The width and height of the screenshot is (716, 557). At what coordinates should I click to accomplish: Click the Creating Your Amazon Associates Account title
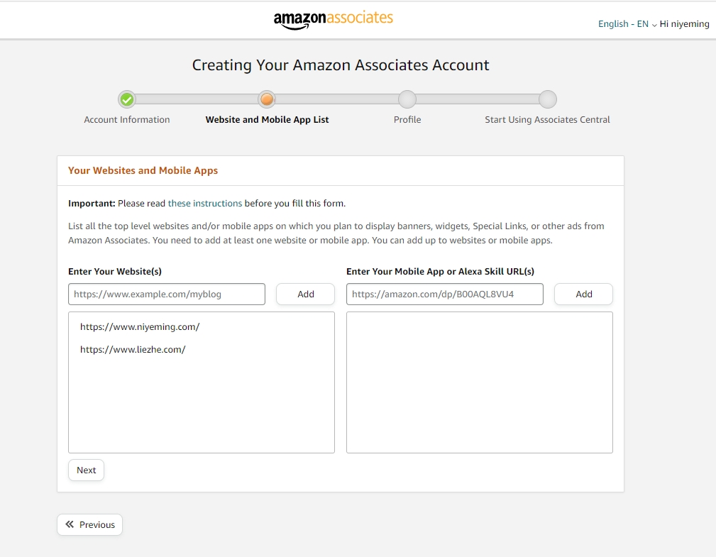pyautogui.click(x=341, y=65)
